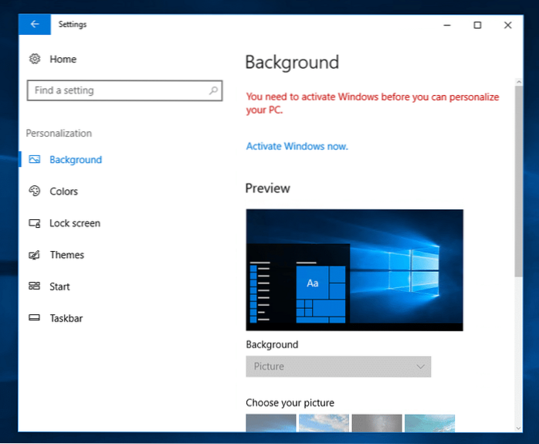Choose the second picture thumbnail
The width and height of the screenshot is (539, 444).
click(x=324, y=422)
